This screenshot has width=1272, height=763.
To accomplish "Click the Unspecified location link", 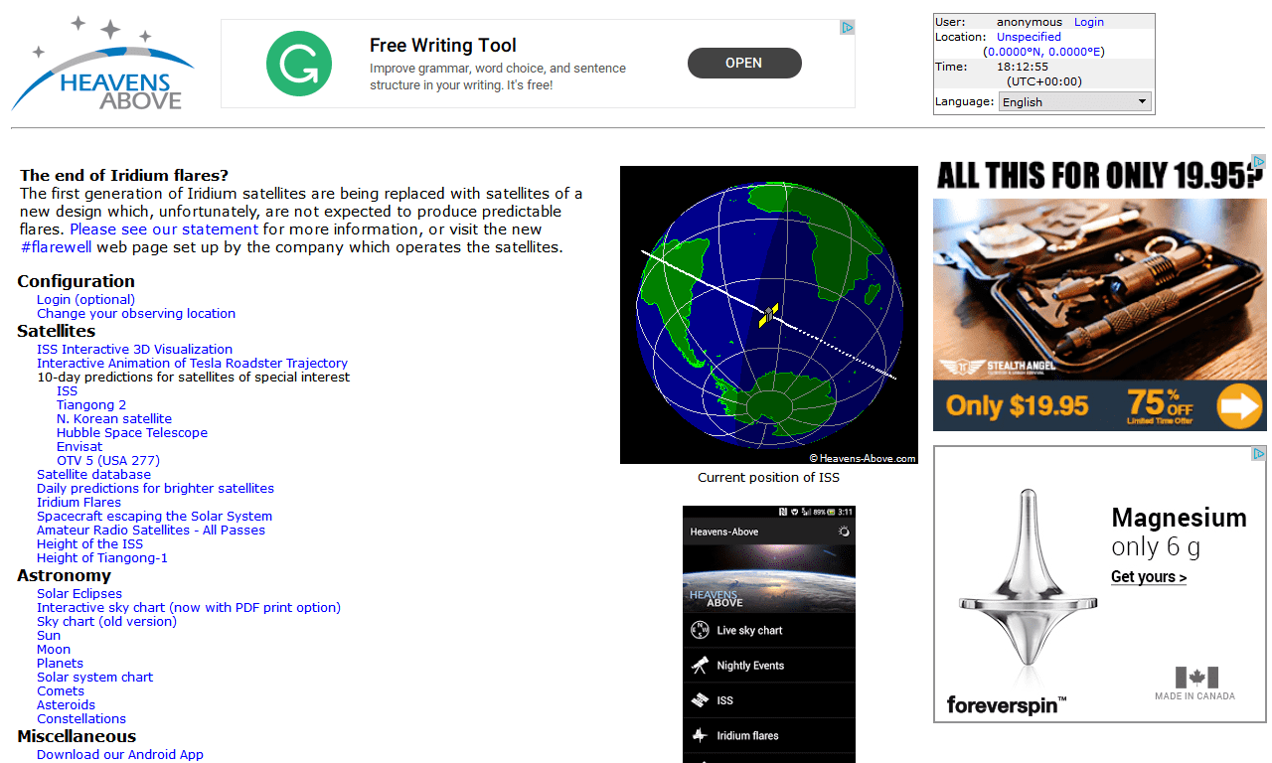I will (1029, 37).
